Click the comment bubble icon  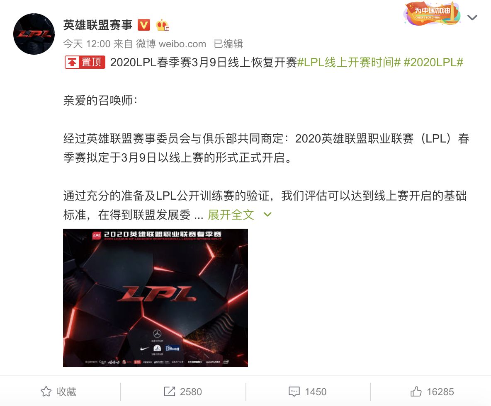click(x=294, y=391)
